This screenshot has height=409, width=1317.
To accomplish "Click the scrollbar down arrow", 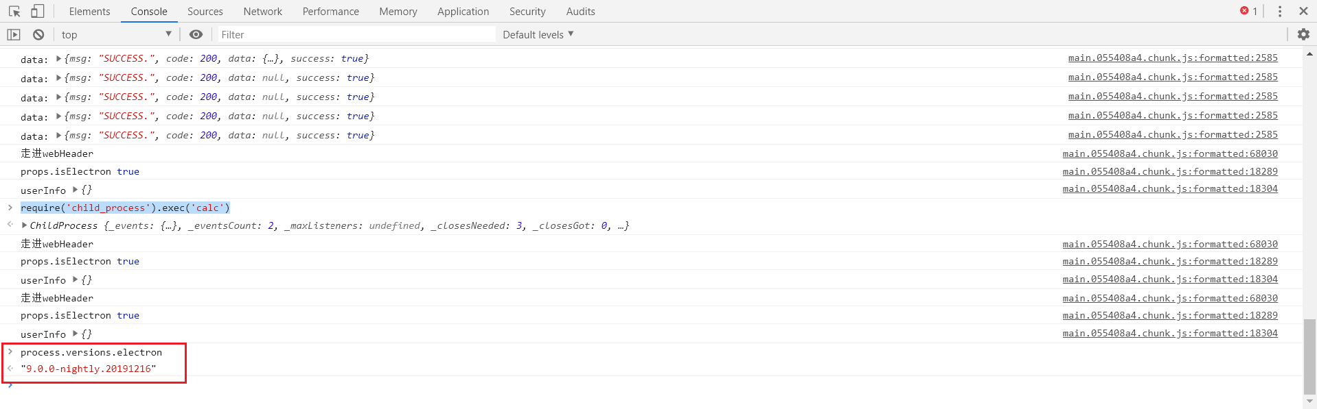I will point(1309,402).
